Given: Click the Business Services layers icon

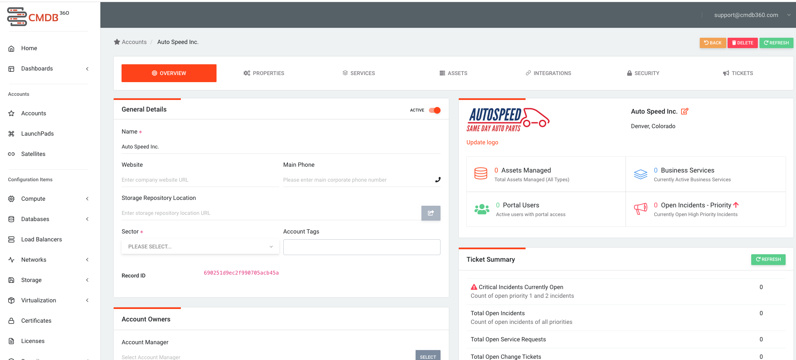Looking at the screenshot, I should click(640, 174).
